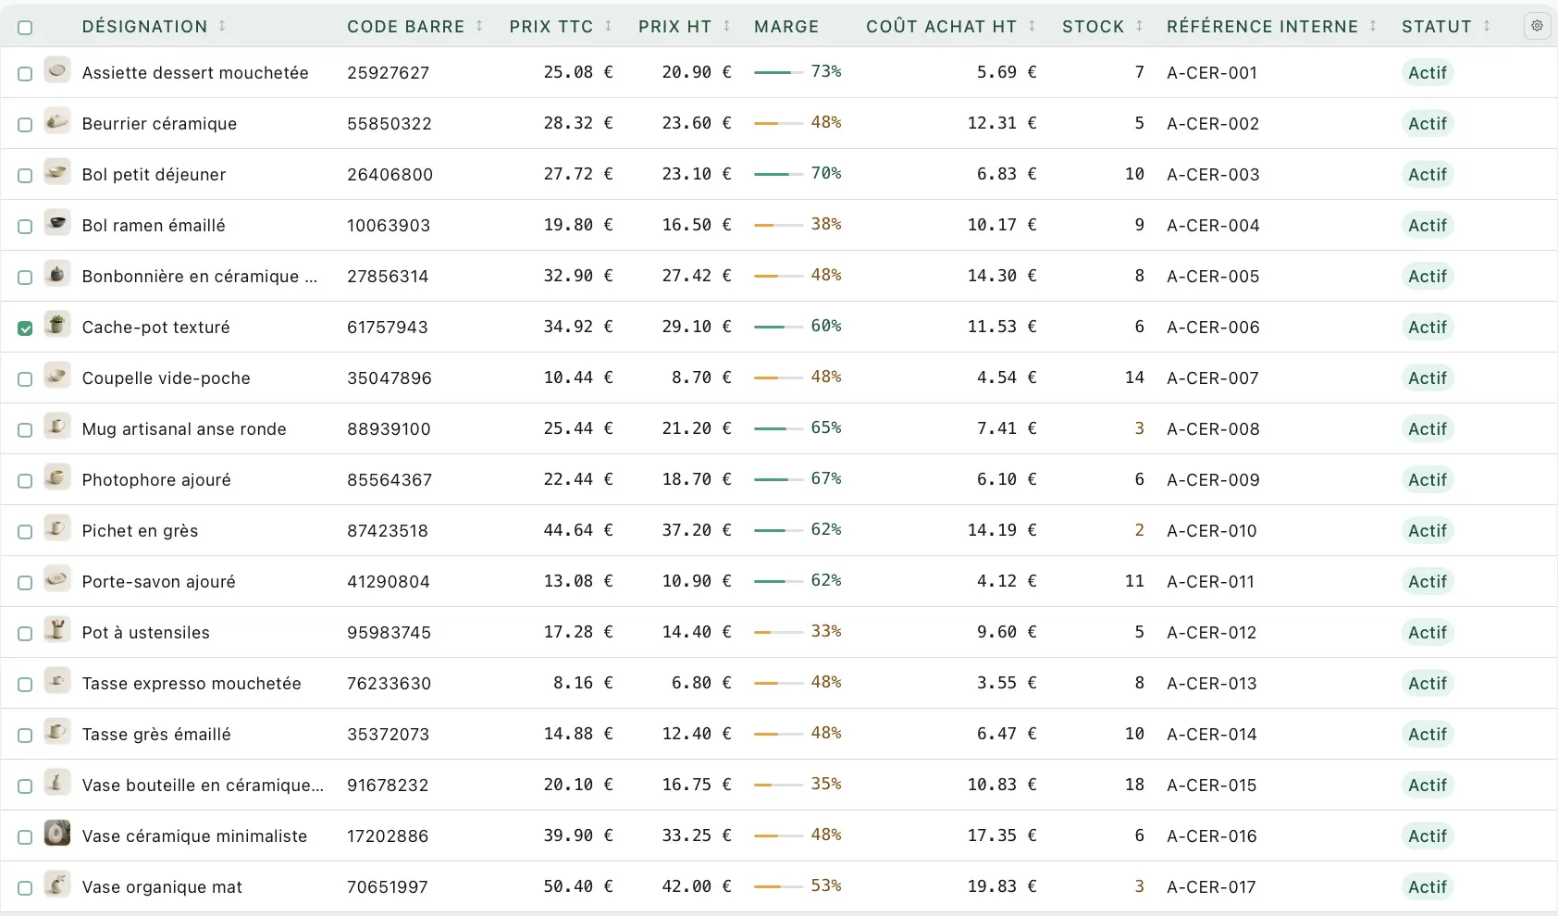Viewport: 1558px width, 916px height.
Task: Click the Statut column header label
Action: point(1436,27)
